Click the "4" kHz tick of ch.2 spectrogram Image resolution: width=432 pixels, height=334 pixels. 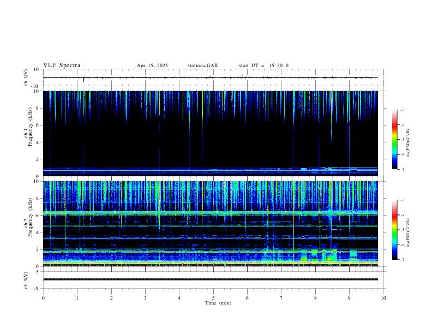tap(38, 232)
